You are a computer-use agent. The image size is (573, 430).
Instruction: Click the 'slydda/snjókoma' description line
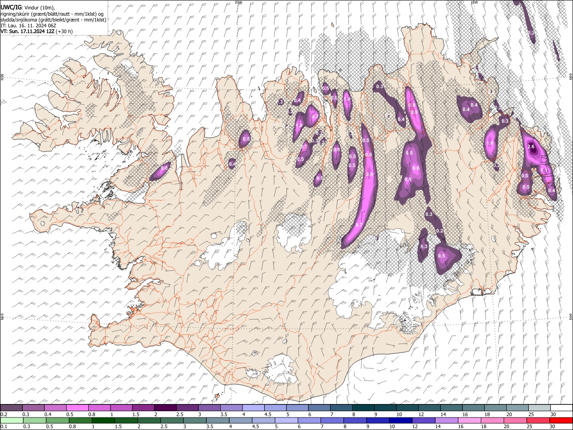pos(53,20)
